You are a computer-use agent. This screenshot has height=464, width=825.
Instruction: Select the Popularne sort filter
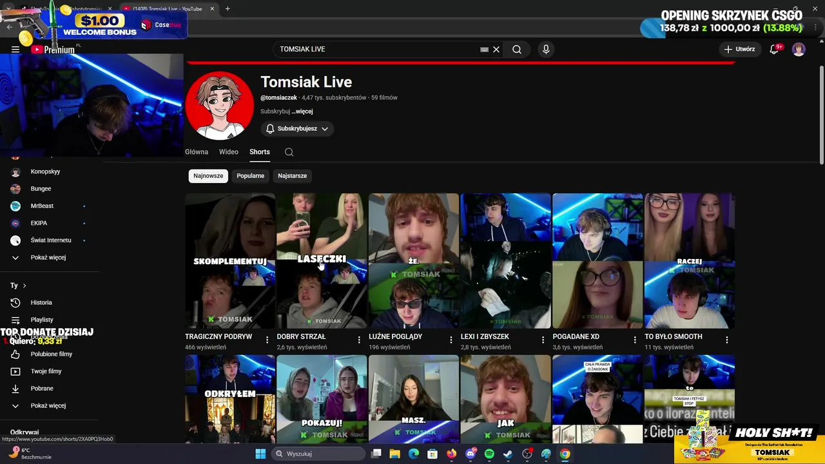tap(250, 176)
